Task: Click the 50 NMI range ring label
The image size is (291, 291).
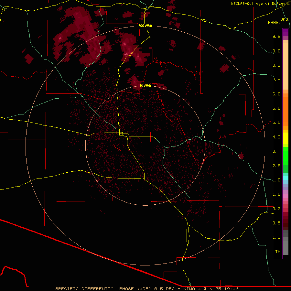Action: [145, 85]
